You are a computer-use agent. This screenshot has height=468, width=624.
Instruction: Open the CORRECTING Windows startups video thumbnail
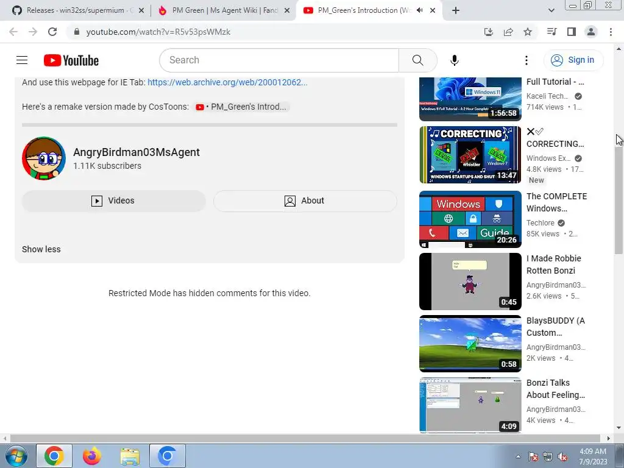pos(470,155)
